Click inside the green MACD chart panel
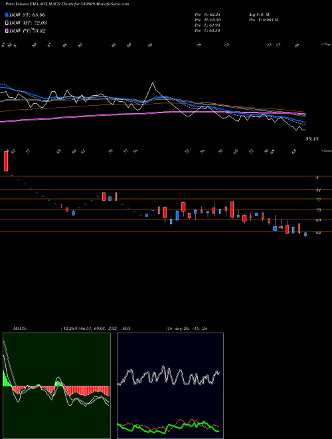 tap(56, 386)
